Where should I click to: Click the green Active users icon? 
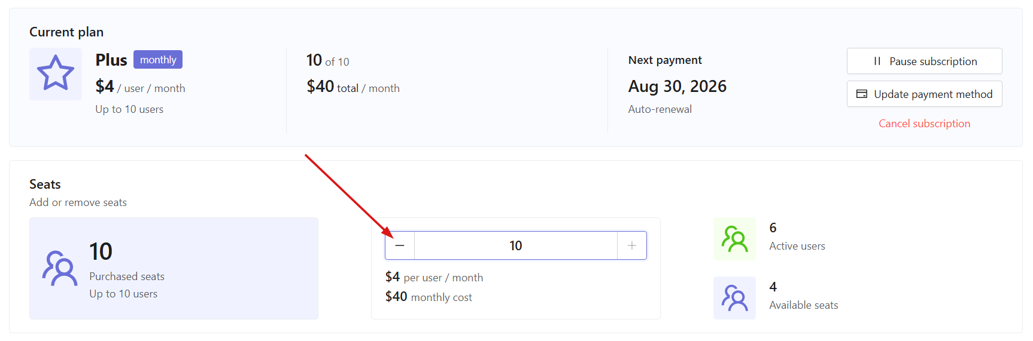pyautogui.click(x=734, y=239)
